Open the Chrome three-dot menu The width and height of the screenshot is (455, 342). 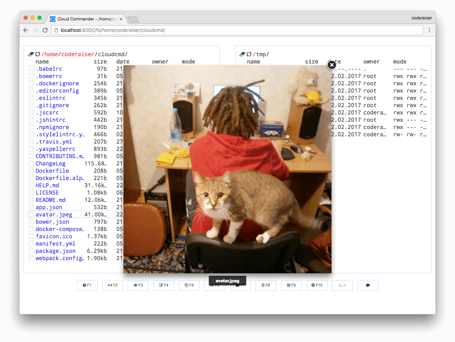(x=429, y=30)
